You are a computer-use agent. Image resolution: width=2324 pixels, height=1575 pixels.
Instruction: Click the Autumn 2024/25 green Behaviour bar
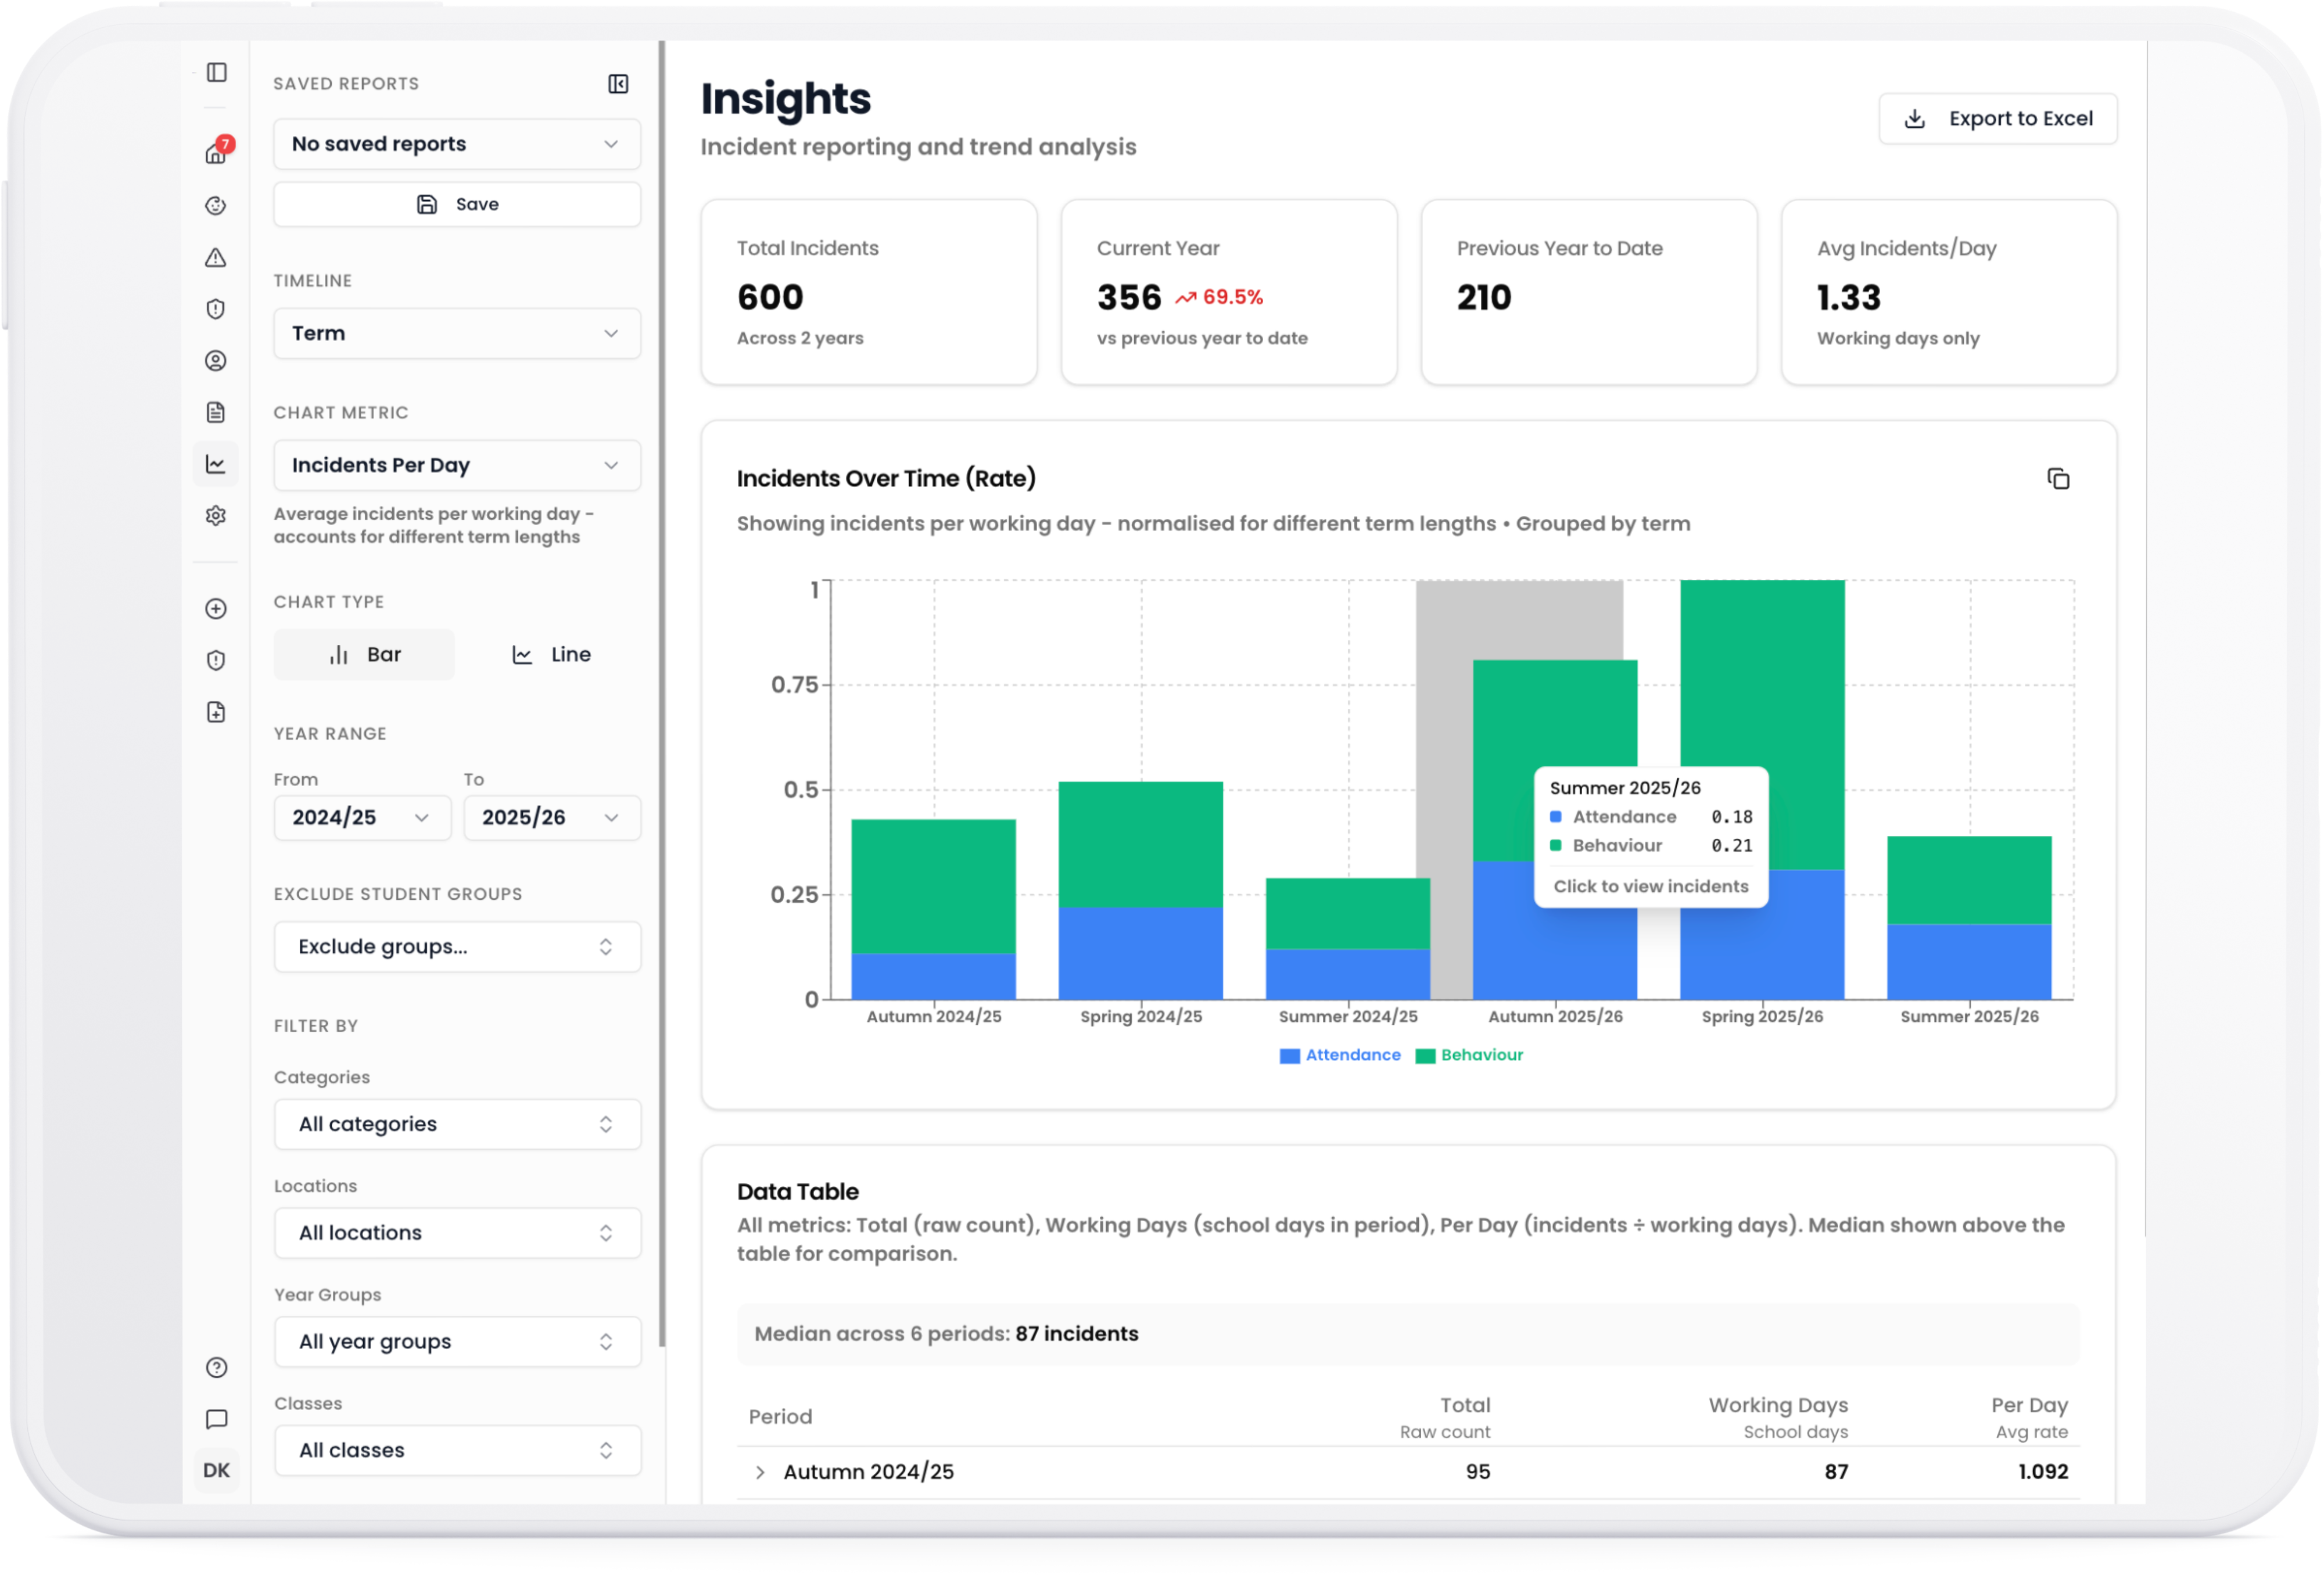point(933,886)
